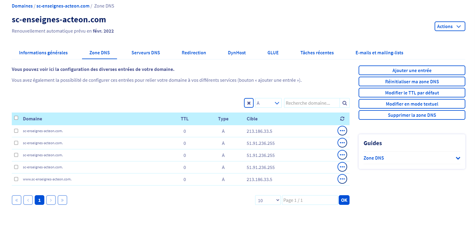This screenshot has height=251, width=475.
Task: Open the record type filter dropdown
Action: (x=268, y=103)
